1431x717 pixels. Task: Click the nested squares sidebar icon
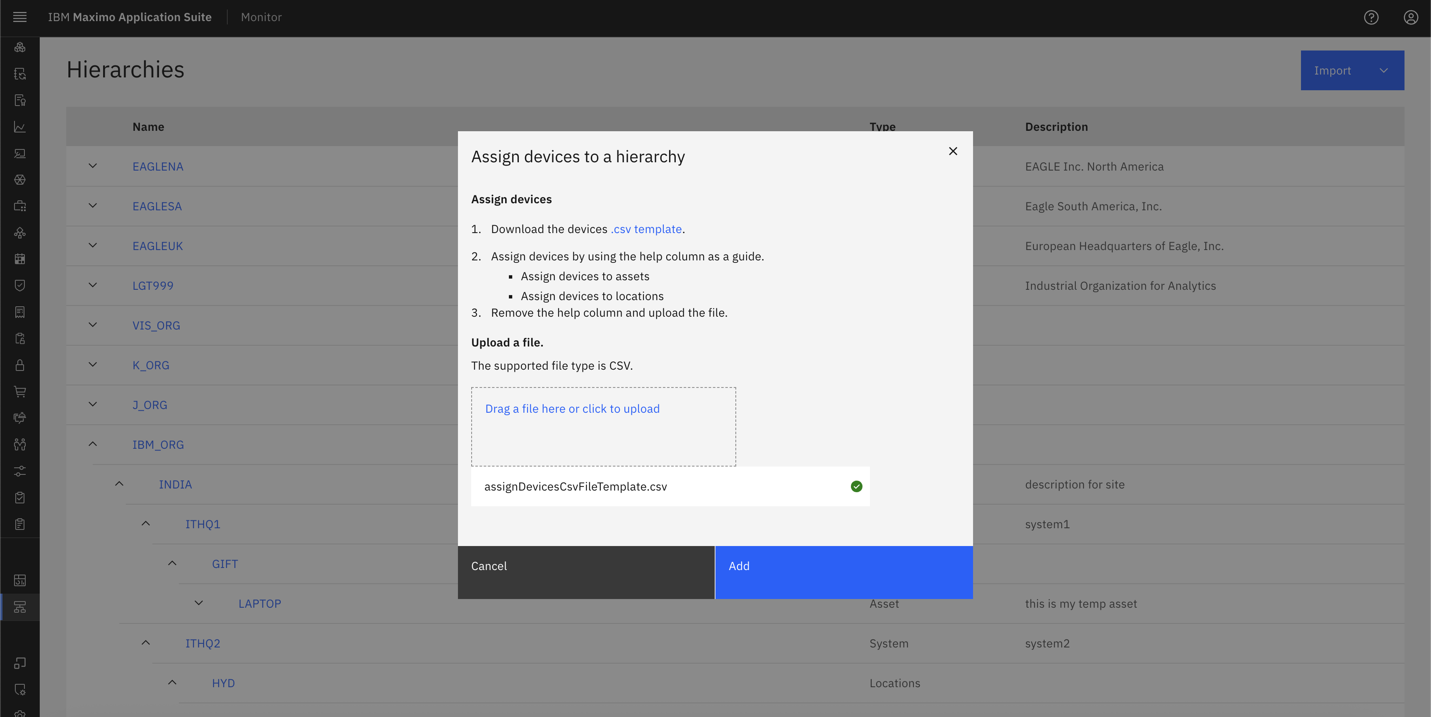(x=20, y=663)
